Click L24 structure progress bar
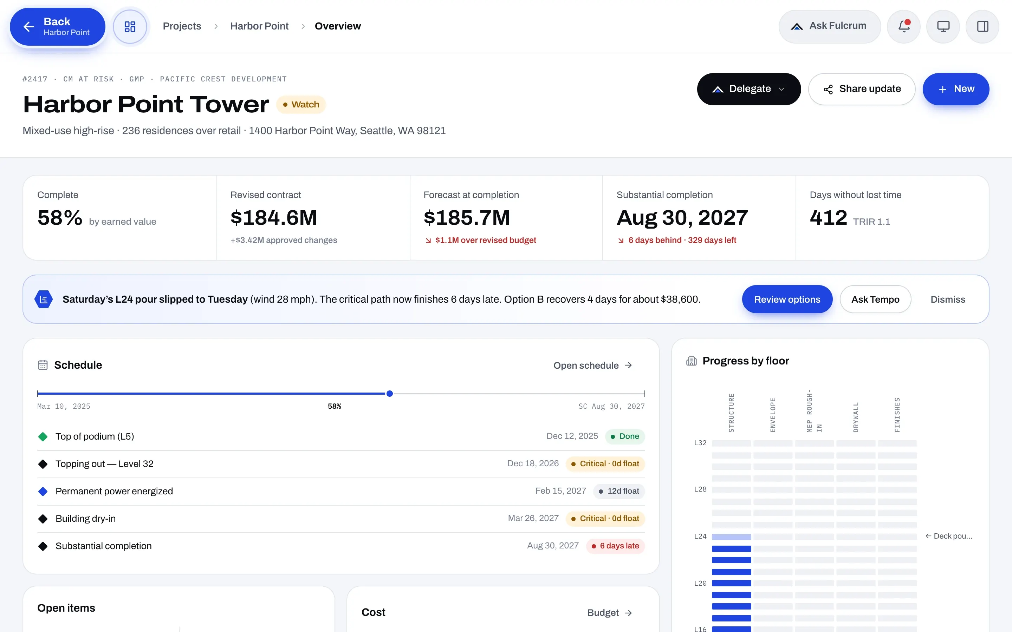1012x632 pixels. [731, 536]
